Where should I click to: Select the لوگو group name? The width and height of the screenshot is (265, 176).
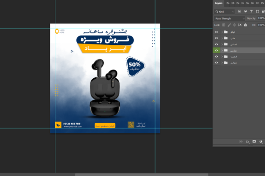pyautogui.click(x=233, y=32)
